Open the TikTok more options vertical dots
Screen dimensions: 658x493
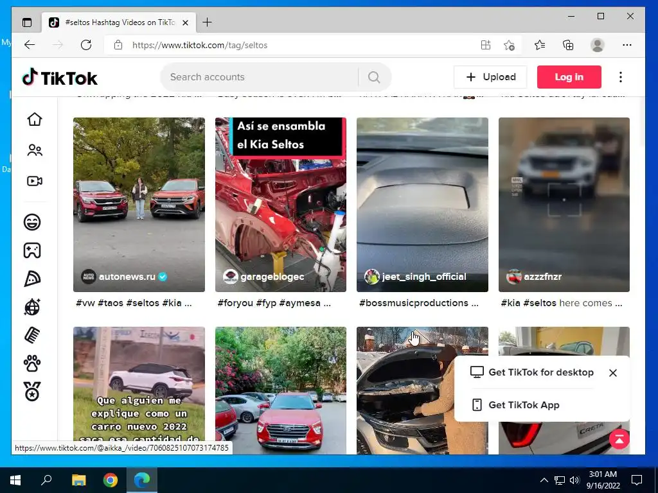click(621, 77)
